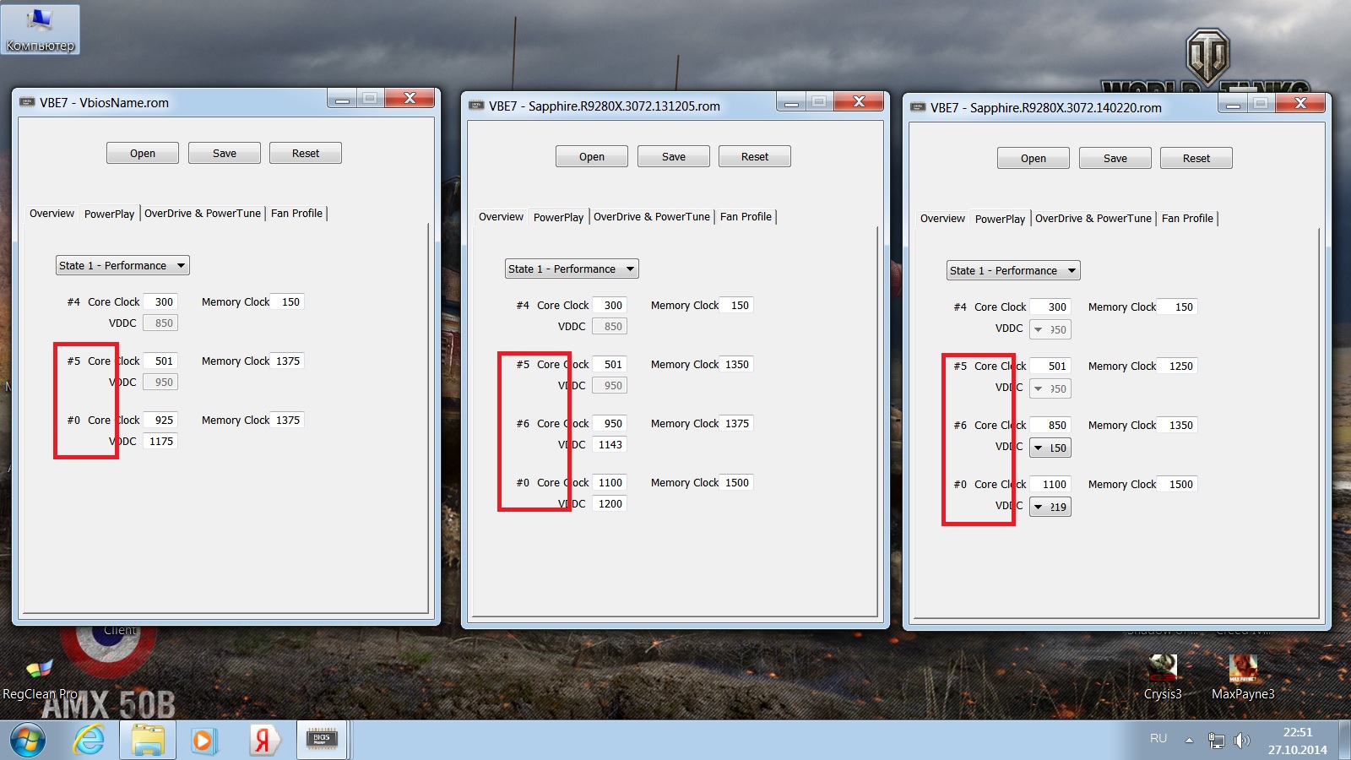This screenshot has height=760, width=1351.
Task: Click Save button in 140220.rom window
Action: pyautogui.click(x=1115, y=158)
